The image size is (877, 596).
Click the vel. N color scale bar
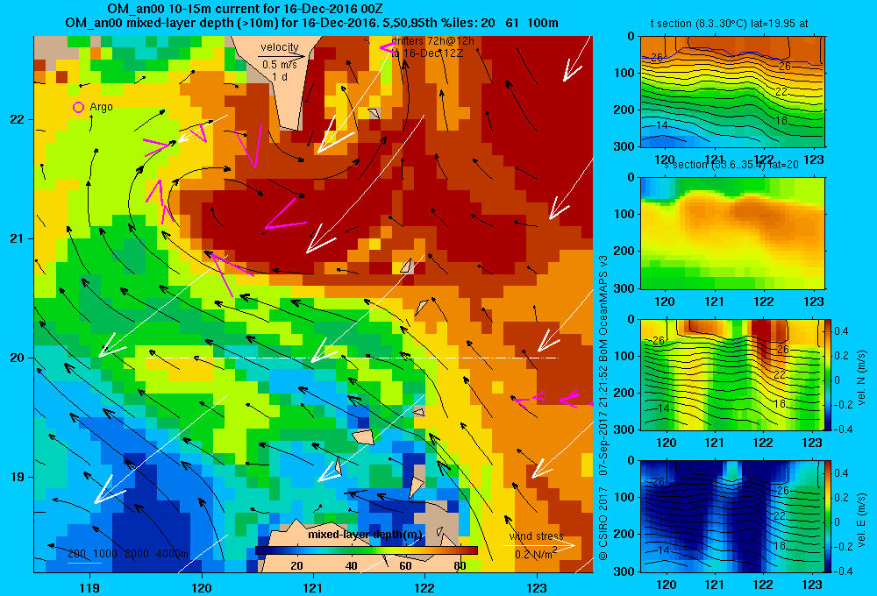click(829, 374)
